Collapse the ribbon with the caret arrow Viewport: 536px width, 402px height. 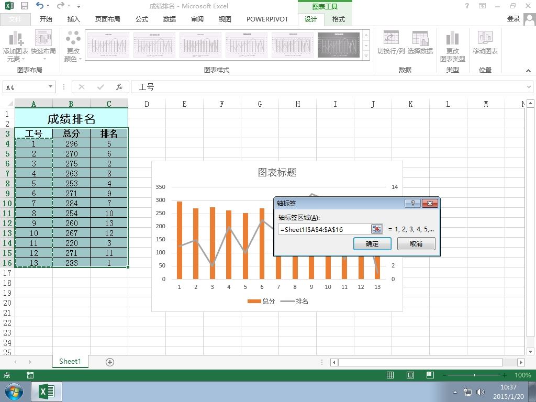pyautogui.click(x=529, y=71)
